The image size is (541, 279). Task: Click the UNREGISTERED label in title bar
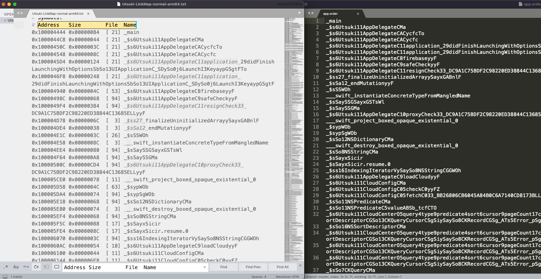click(x=289, y=4)
